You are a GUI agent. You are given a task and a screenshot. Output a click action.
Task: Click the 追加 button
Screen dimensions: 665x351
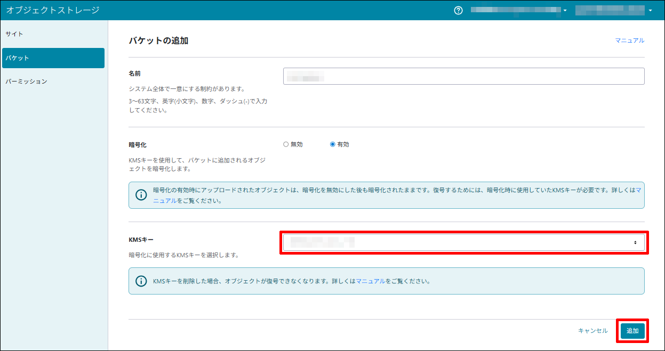[632, 331]
